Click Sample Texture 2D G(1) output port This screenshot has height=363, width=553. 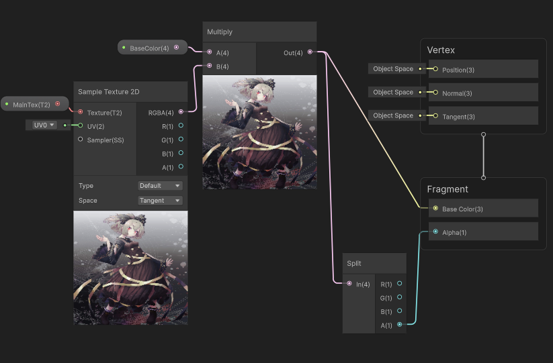tap(181, 140)
